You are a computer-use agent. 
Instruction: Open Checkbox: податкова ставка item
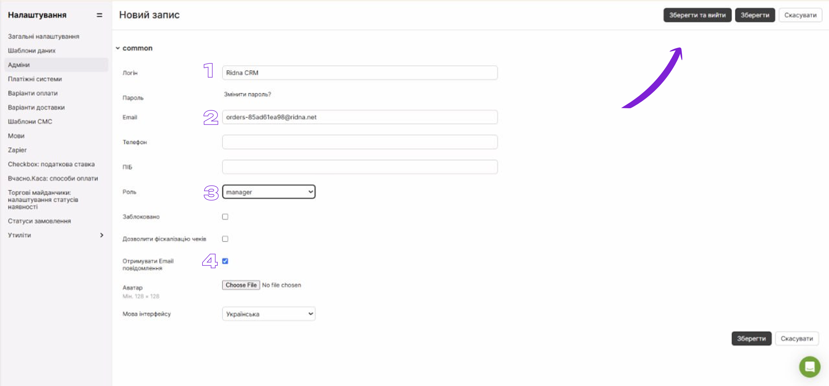point(51,164)
